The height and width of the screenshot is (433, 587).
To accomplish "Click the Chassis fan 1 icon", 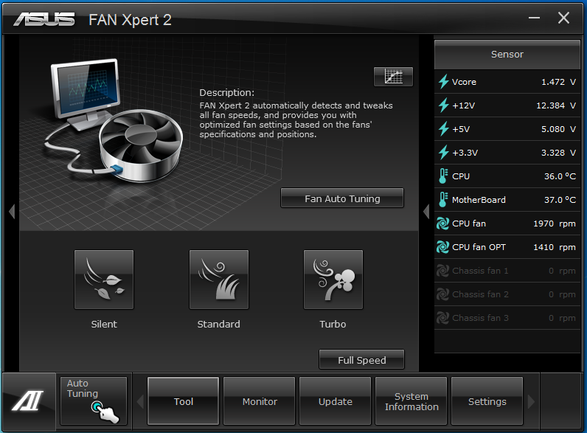I will pos(443,271).
